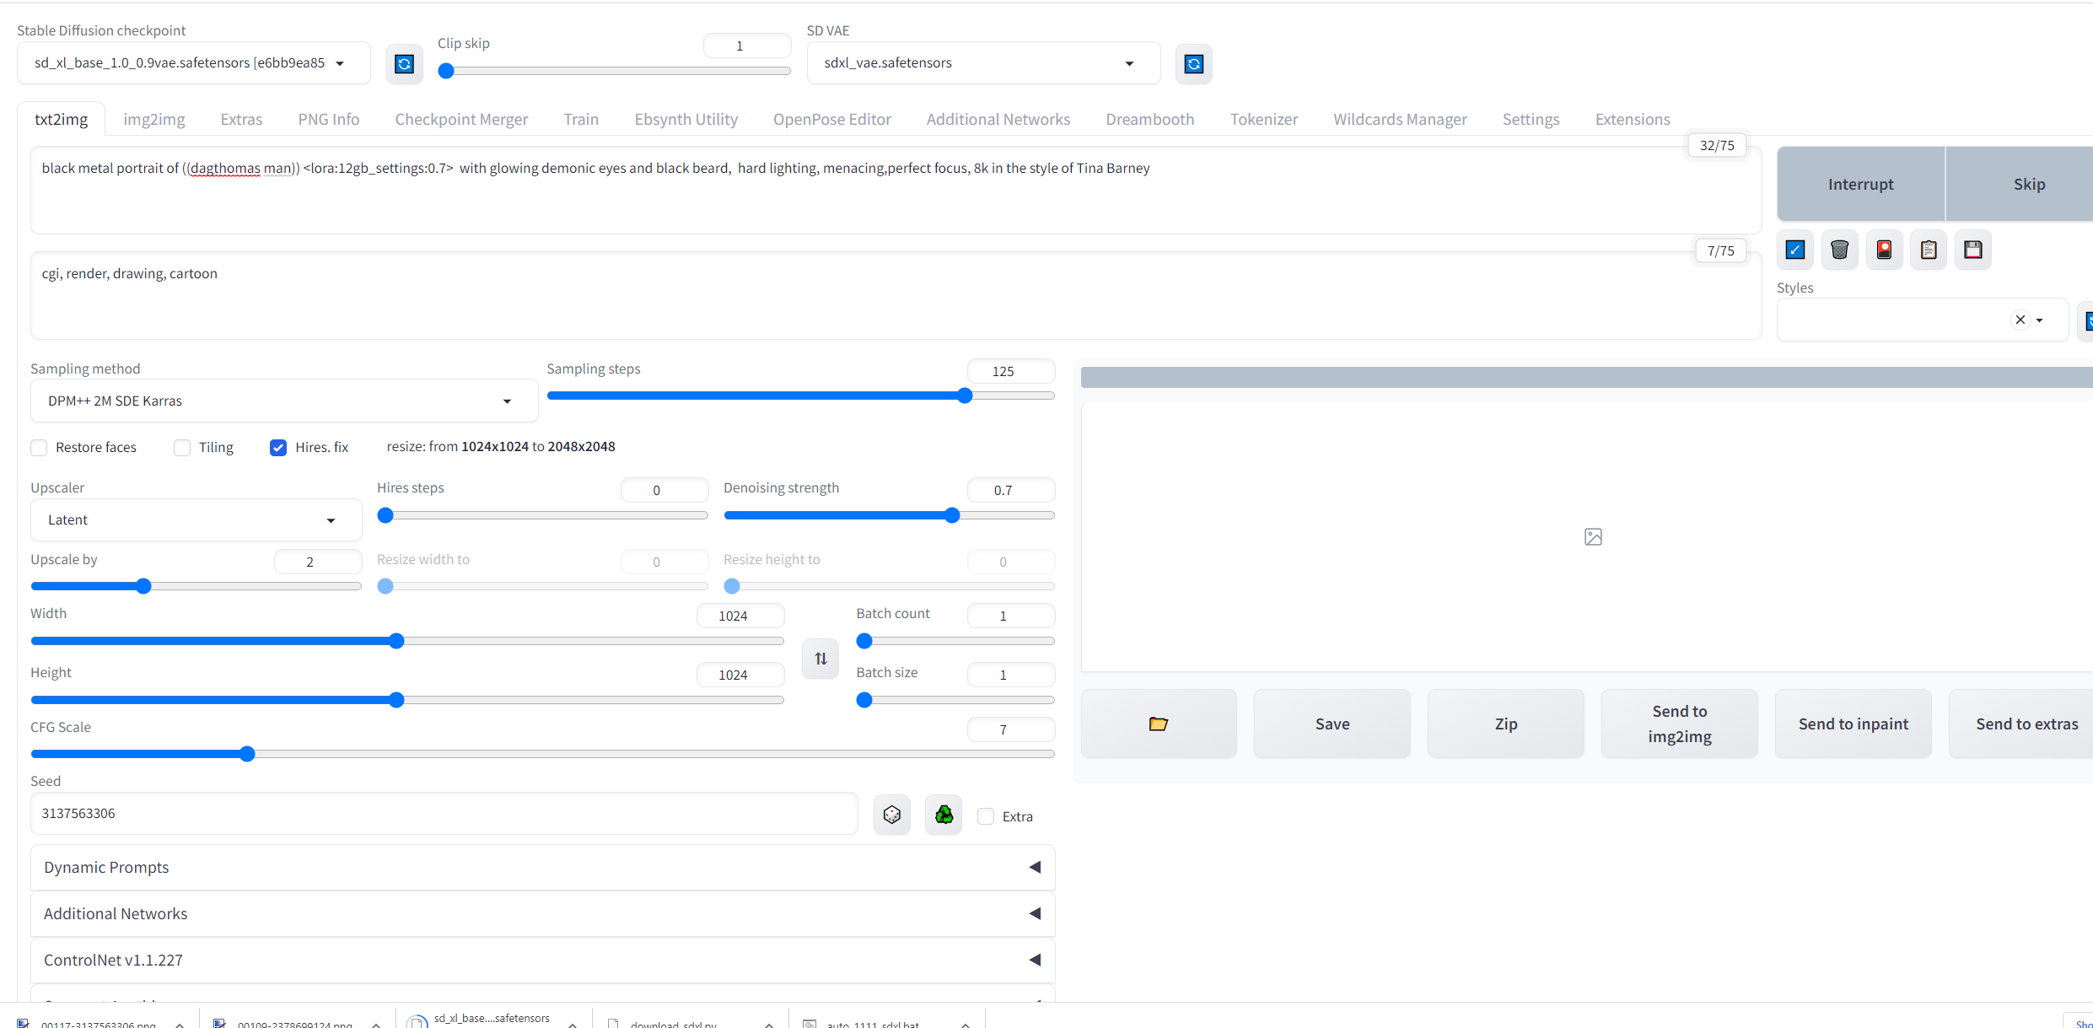
Task: Toggle the Tiling checkbox
Action: click(x=182, y=448)
